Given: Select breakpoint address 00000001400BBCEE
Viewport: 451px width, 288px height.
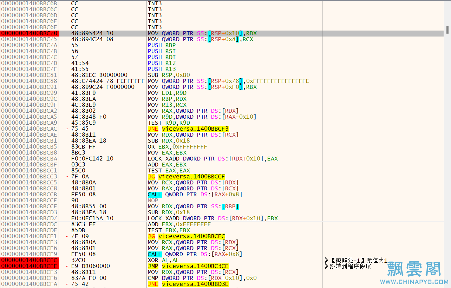Looking at the screenshot, I should point(29,266).
